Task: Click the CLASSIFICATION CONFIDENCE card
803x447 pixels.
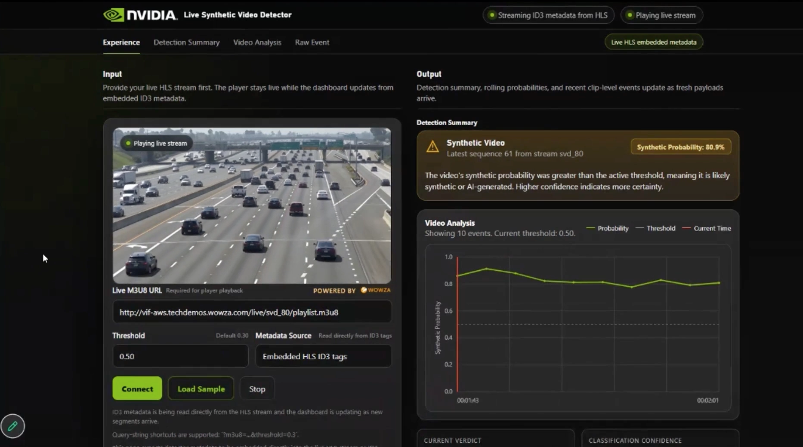Action: pos(660,438)
